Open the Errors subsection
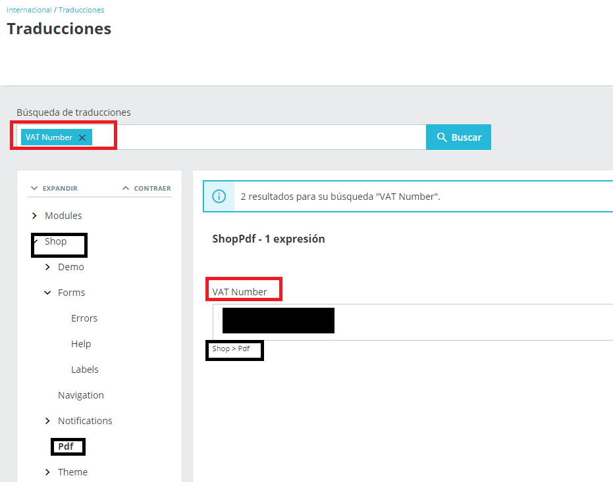This screenshot has width=613, height=482. pyautogui.click(x=84, y=318)
